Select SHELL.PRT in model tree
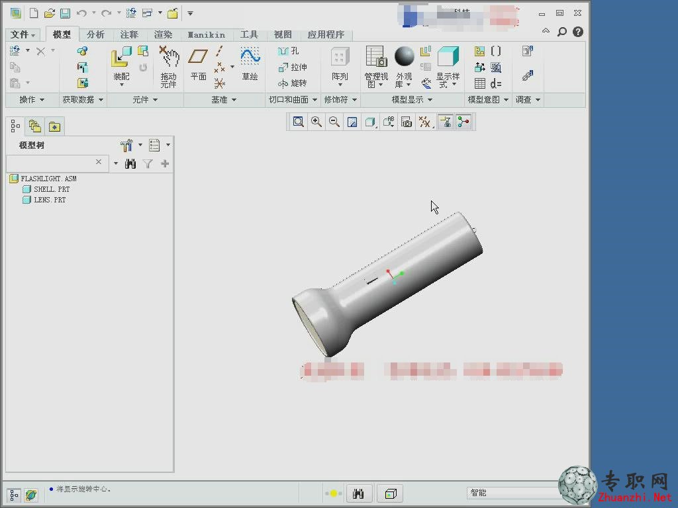Image resolution: width=678 pixels, height=508 pixels. (x=52, y=189)
